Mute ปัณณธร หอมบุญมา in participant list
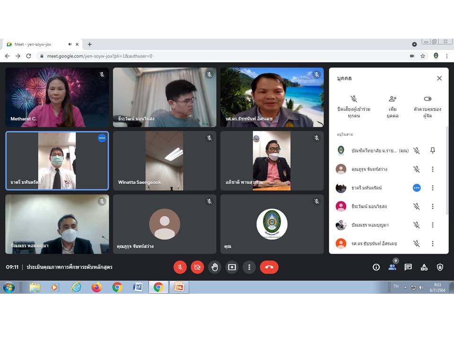 [416, 225]
